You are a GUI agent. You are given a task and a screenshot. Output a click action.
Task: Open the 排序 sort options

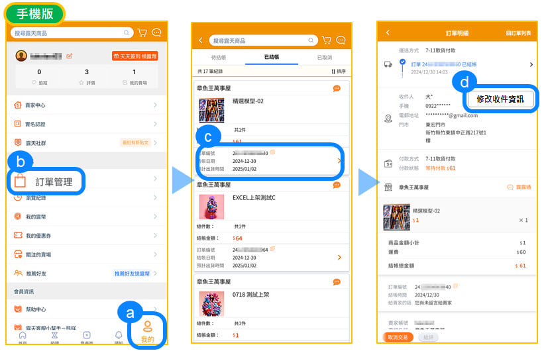tap(338, 72)
